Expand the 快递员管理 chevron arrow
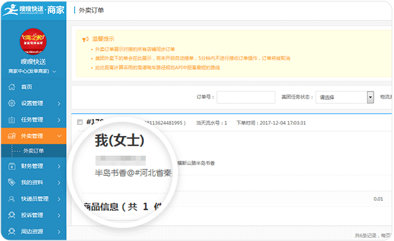 (59, 199)
